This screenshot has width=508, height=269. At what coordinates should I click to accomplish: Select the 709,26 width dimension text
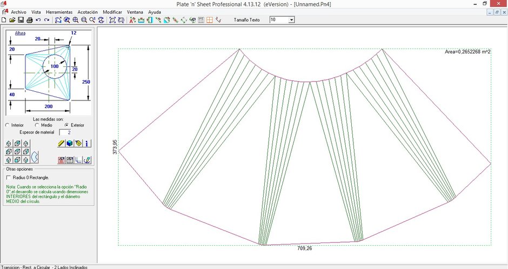click(305, 248)
